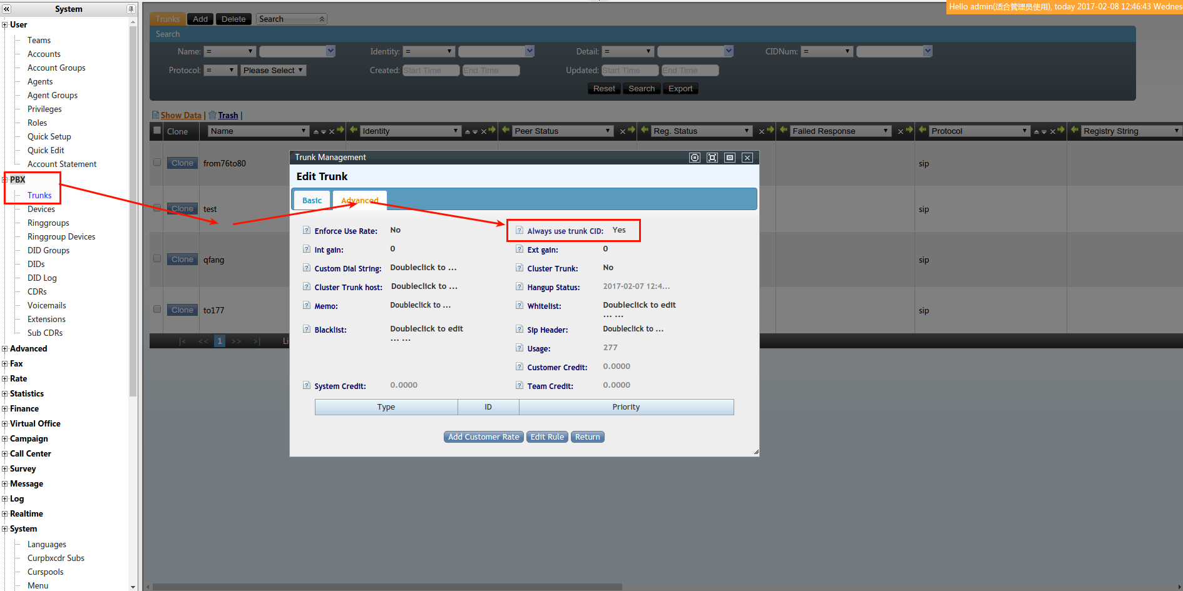The image size is (1183, 591).
Task: Open the Devices item under PBX
Action: 41,209
